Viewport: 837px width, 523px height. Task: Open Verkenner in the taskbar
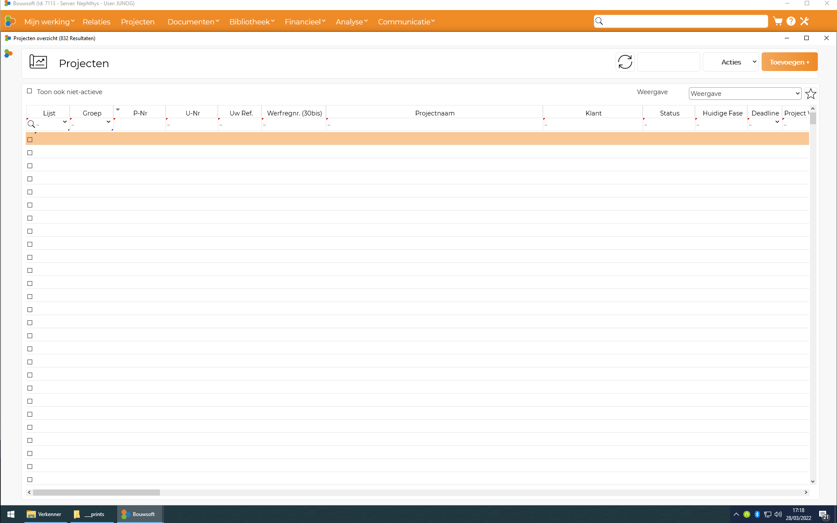click(x=44, y=514)
